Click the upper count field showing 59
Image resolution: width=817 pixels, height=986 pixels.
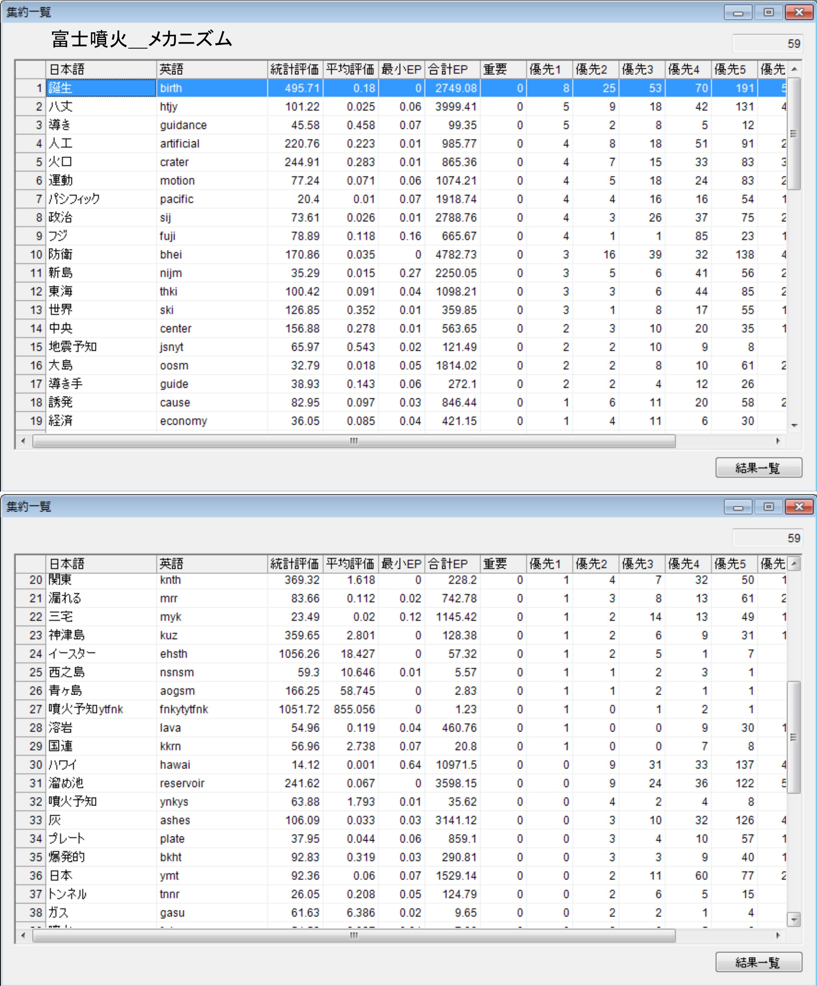[x=767, y=44]
